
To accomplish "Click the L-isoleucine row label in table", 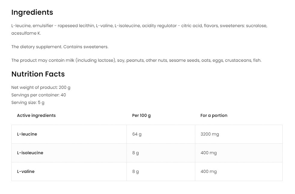I will [30, 153].
